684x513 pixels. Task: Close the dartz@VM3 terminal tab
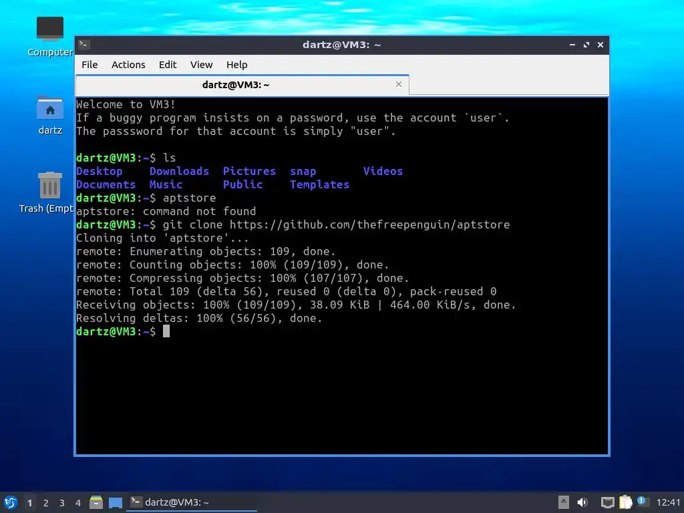pyautogui.click(x=398, y=84)
